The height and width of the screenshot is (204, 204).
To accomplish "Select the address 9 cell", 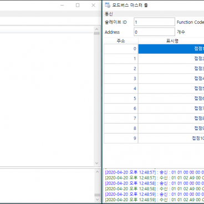I will tap(121, 139).
